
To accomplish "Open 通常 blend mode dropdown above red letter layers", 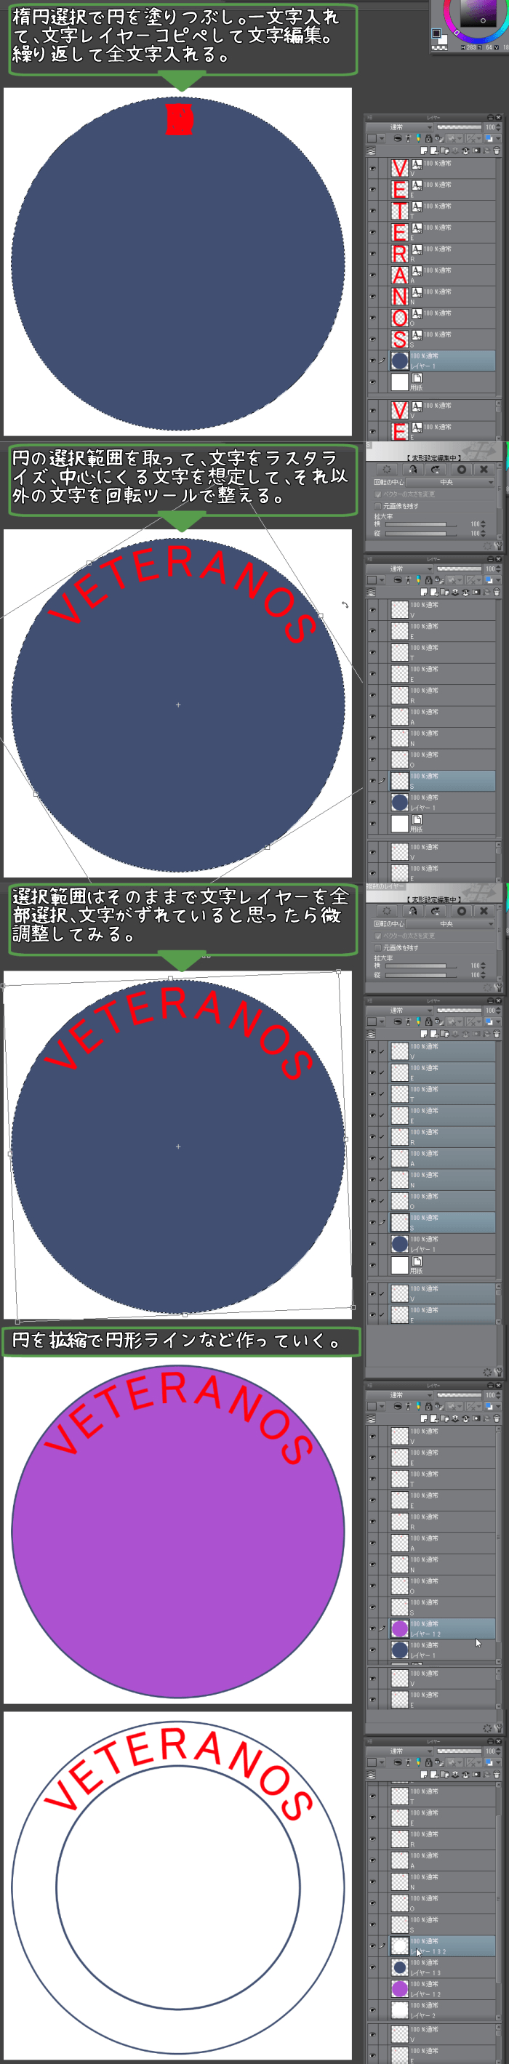I will [399, 127].
